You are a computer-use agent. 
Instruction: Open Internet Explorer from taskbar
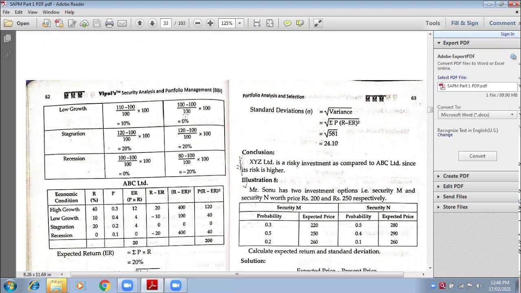coord(34,286)
